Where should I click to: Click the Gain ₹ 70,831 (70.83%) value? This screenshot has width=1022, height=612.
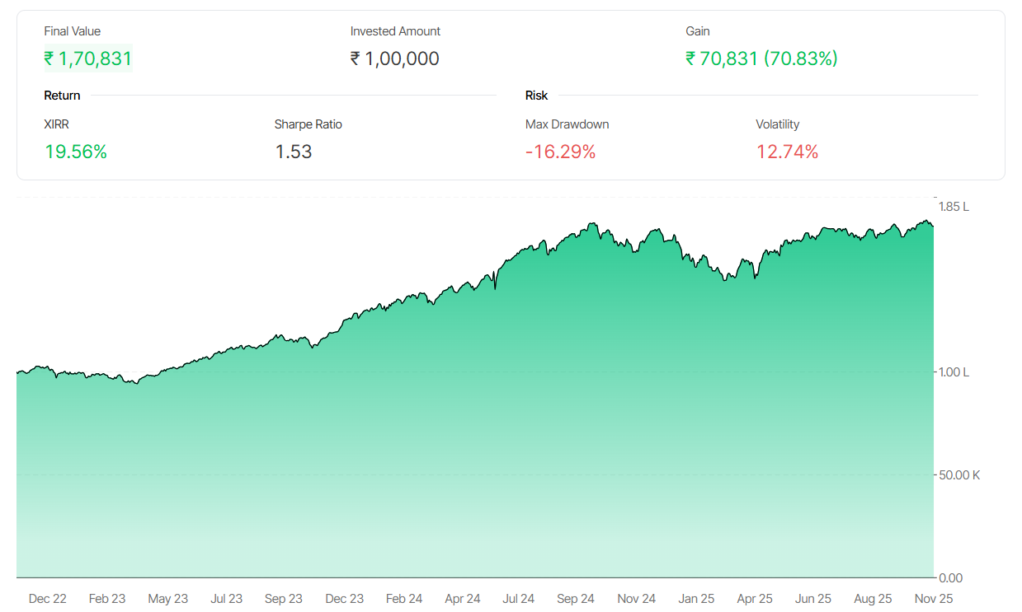pos(761,58)
